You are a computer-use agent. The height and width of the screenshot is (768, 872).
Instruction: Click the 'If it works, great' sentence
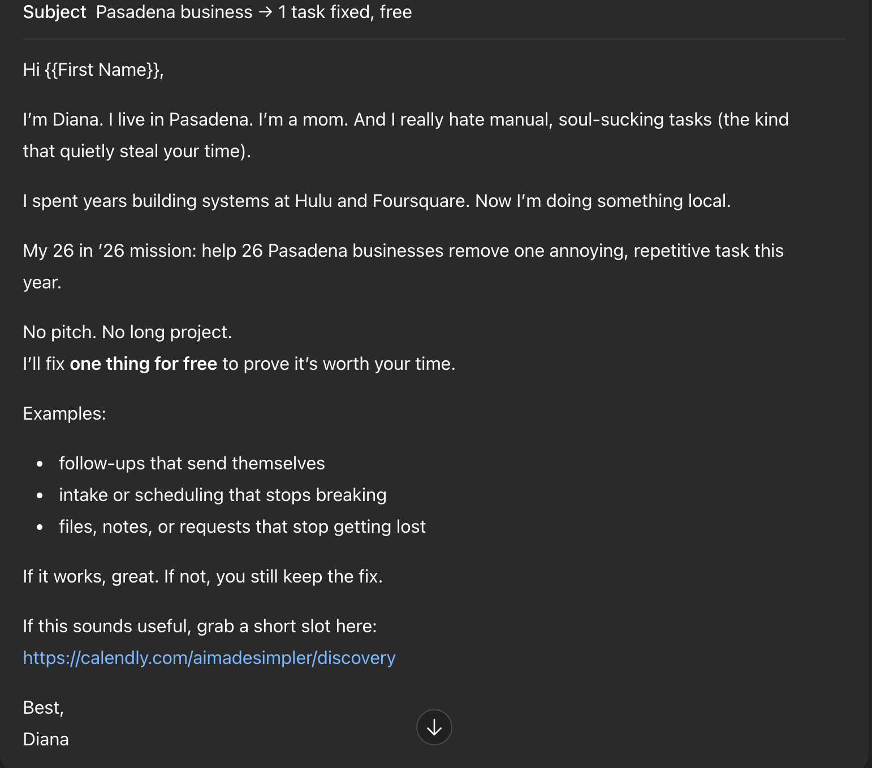pos(203,576)
